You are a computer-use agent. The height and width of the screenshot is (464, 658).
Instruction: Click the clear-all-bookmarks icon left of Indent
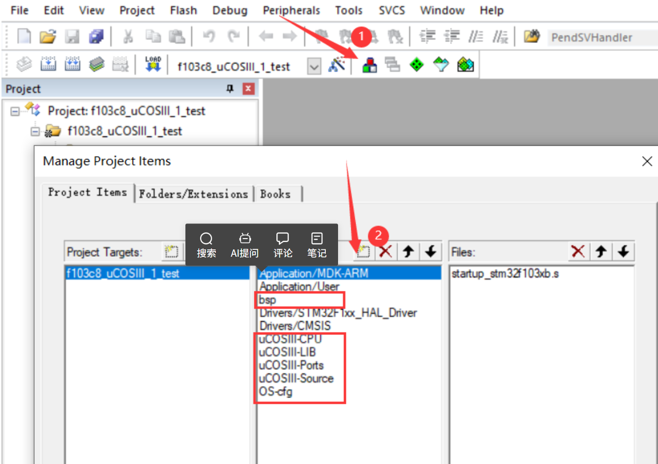[395, 36]
